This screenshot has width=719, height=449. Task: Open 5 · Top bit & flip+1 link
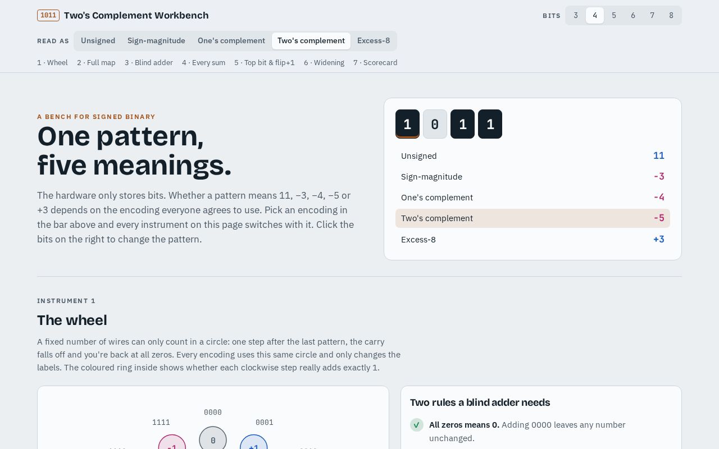coord(265,63)
